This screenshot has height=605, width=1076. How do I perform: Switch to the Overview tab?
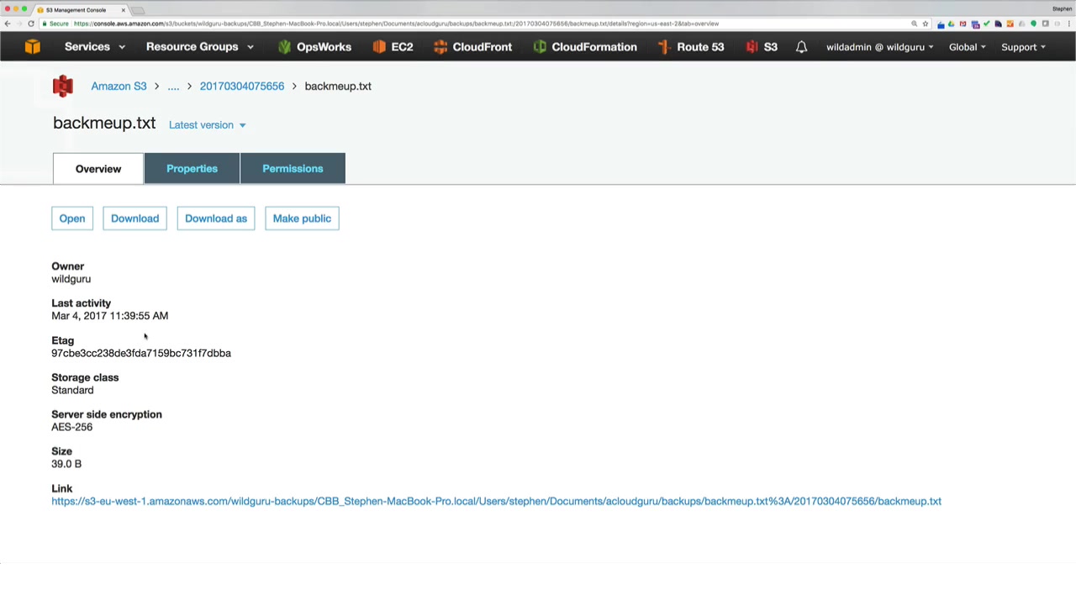click(x=98, y=169)
